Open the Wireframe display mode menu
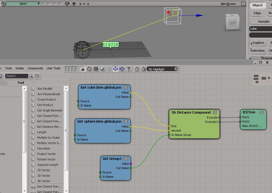Screen dimensions: 272x193 tap(228, 4)
